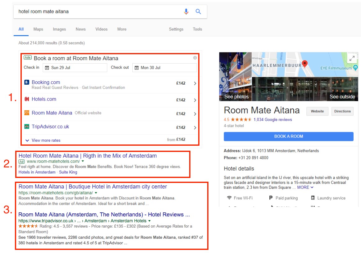Click the address IJdok 6, 1013 MM Amsterdam

point(281,151)
